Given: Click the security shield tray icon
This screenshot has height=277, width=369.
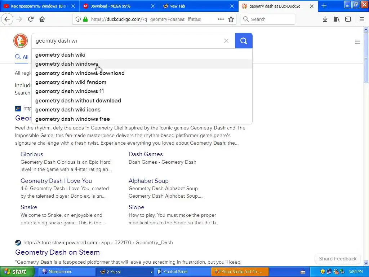Looking at the screenshot, I should coord(323,272).
